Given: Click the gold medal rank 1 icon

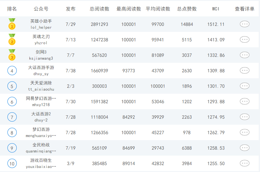Looking at the screenshot, I should [12, 24].
